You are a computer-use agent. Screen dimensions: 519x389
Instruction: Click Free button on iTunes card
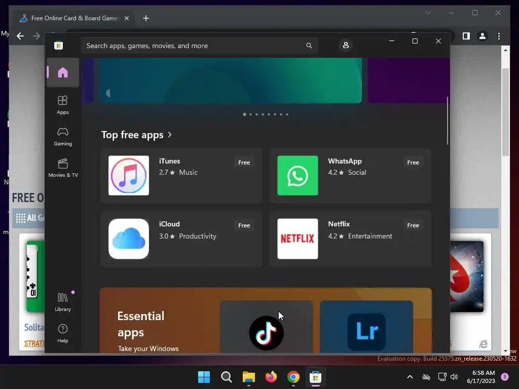(x=244, y=163)
